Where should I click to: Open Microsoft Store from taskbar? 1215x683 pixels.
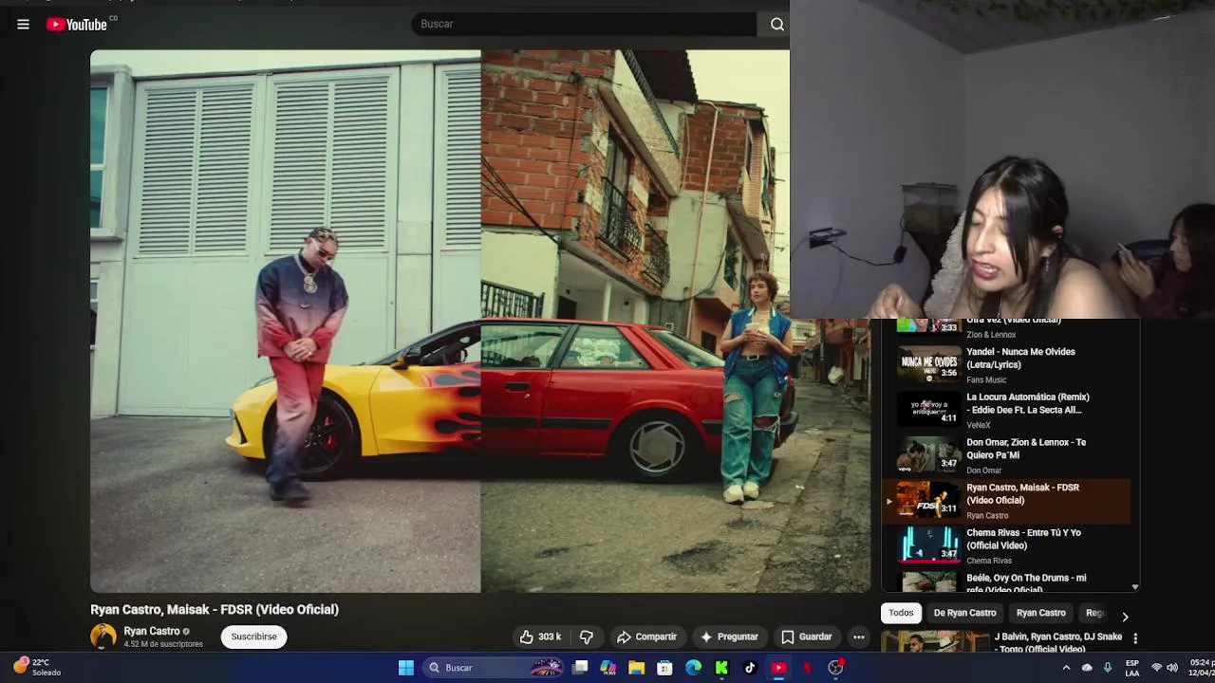[664, 668]
